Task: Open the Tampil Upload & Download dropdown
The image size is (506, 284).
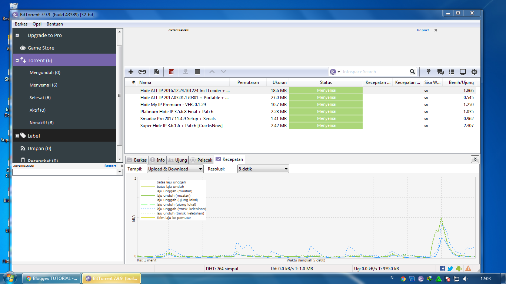Action: click(174, 169)
